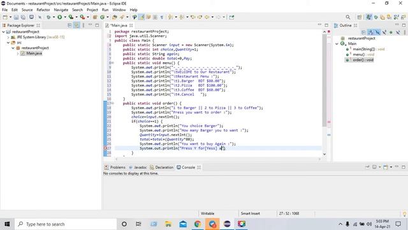Click the editor vertical scrollbar thumb
This screenshot has width=408, height=230.
324,80
